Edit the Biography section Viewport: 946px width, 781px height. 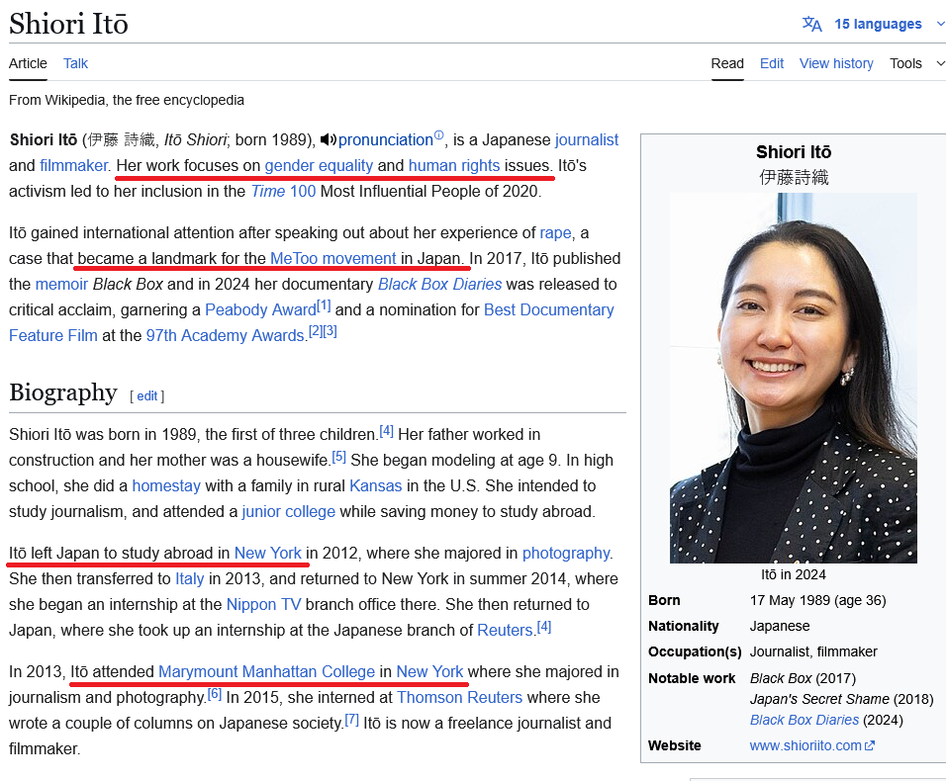[146, 395]
